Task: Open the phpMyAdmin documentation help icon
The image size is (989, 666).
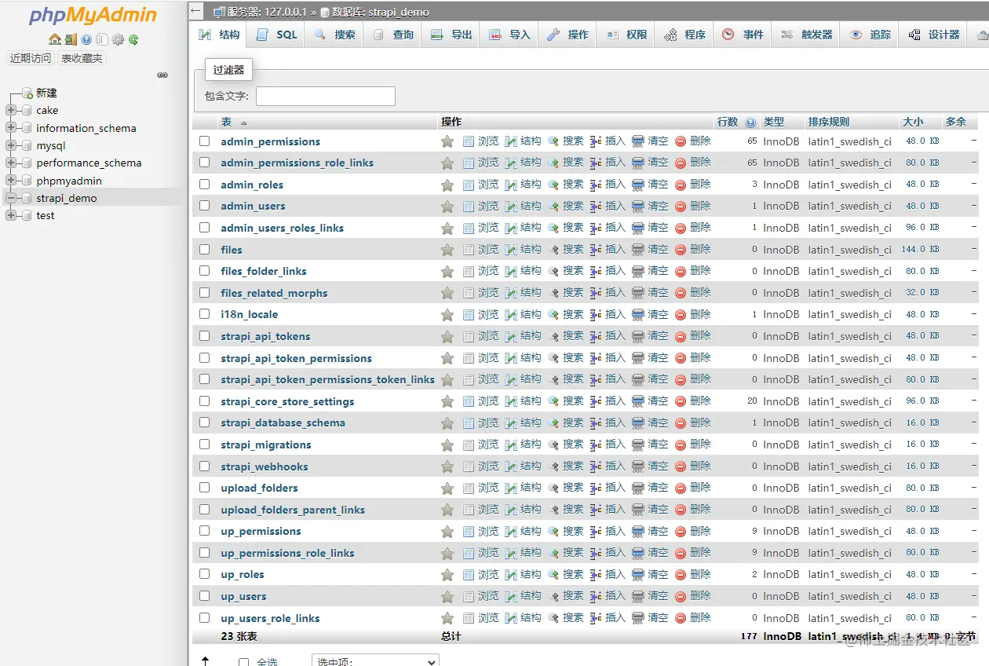Action: (x=86, y=39)
